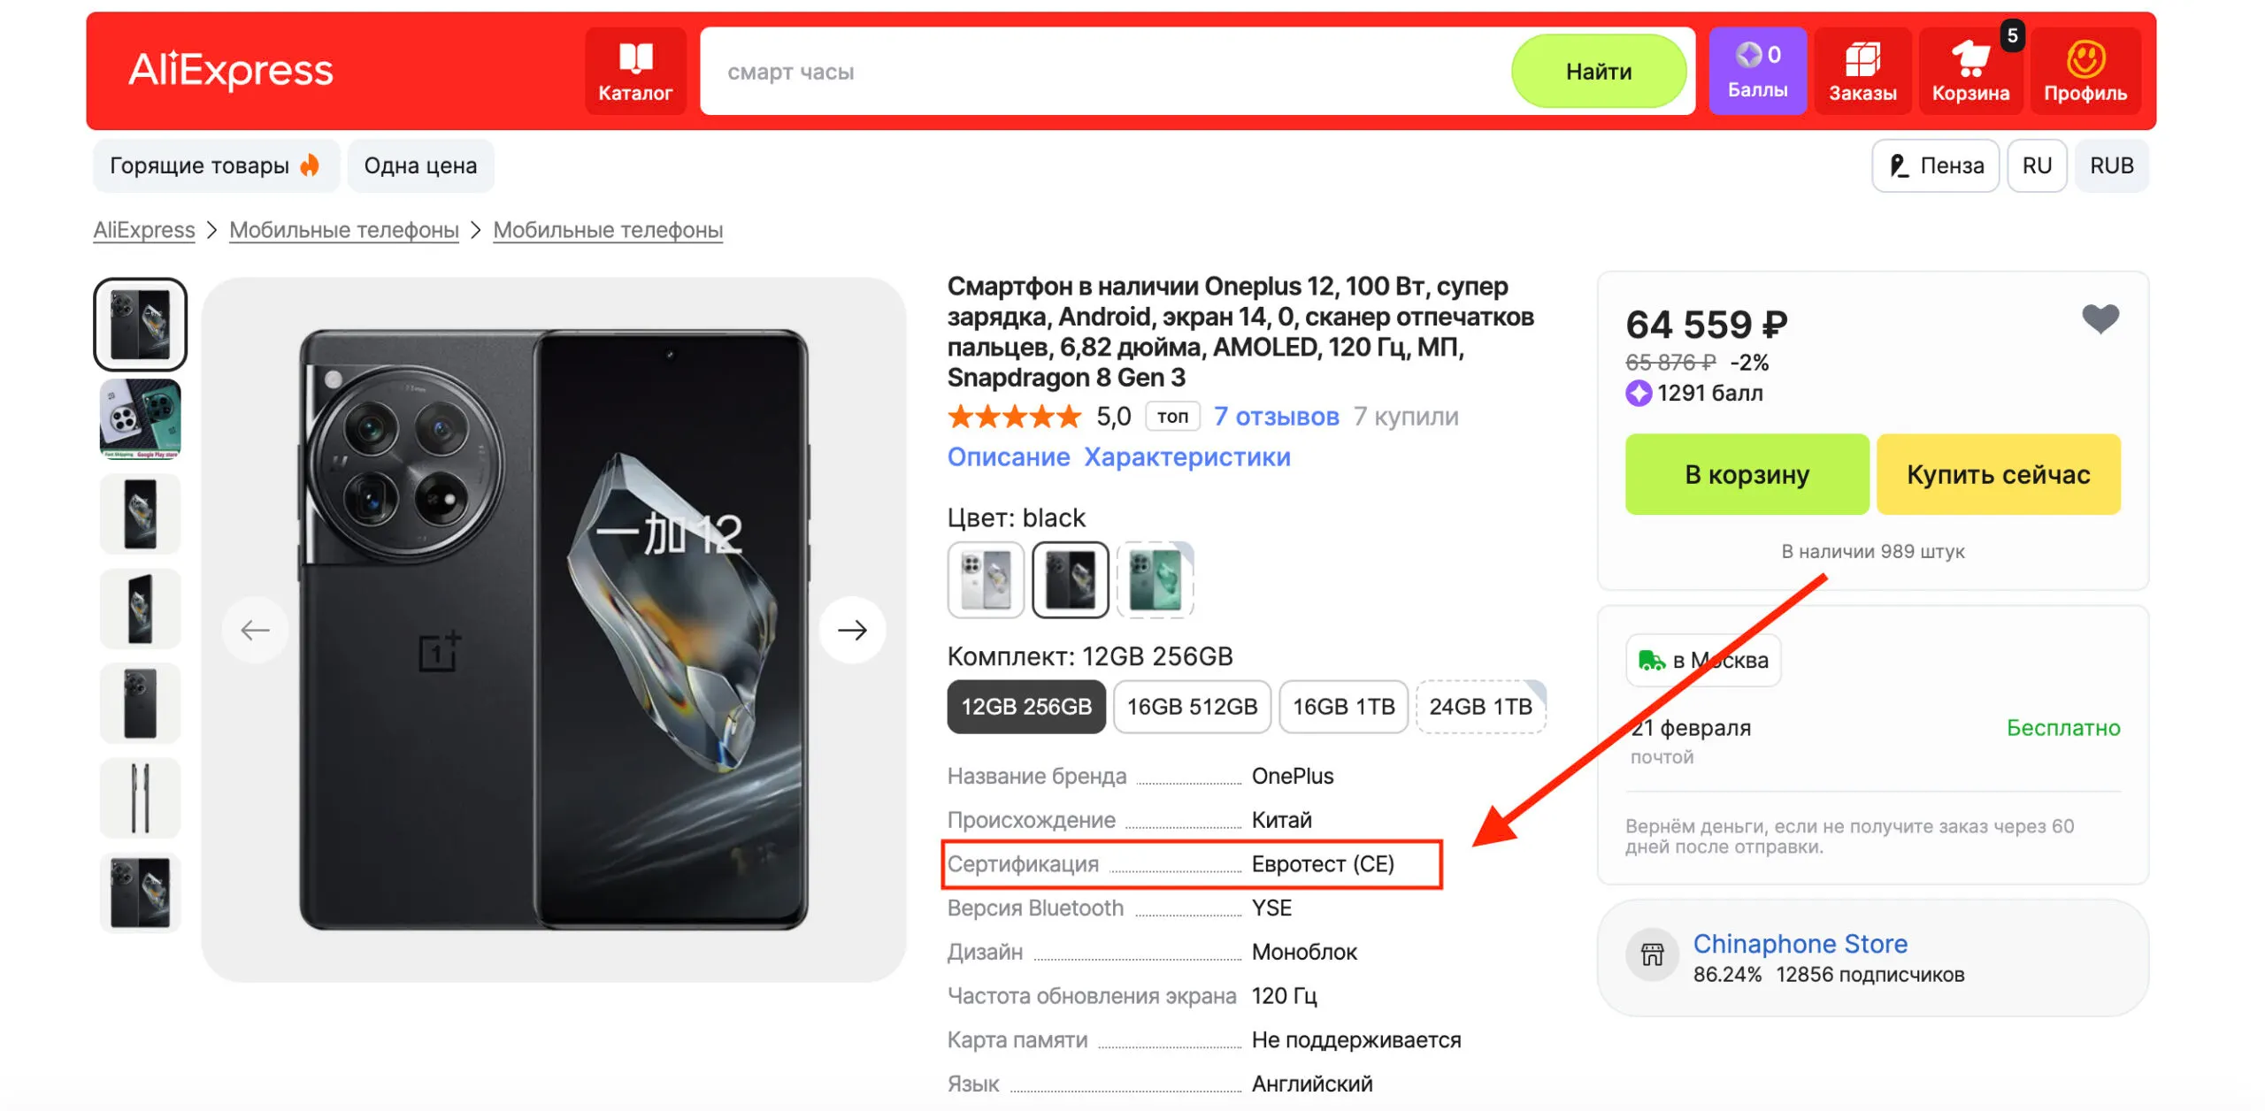Open the Catalog book icon
The width and height of the screenshot is (2265, 1111).
click(x=635, y=59)
